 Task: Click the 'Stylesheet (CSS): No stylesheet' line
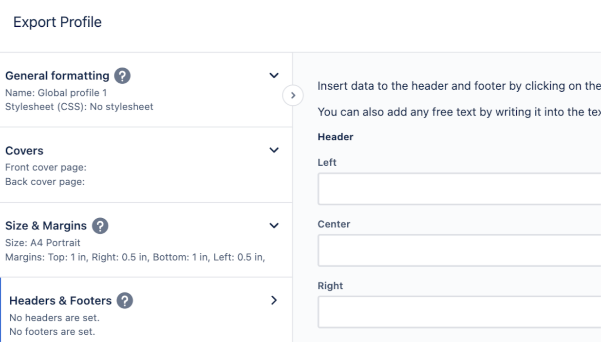point(79,106)
